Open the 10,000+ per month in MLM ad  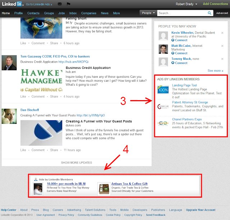(x=66, y=184)
